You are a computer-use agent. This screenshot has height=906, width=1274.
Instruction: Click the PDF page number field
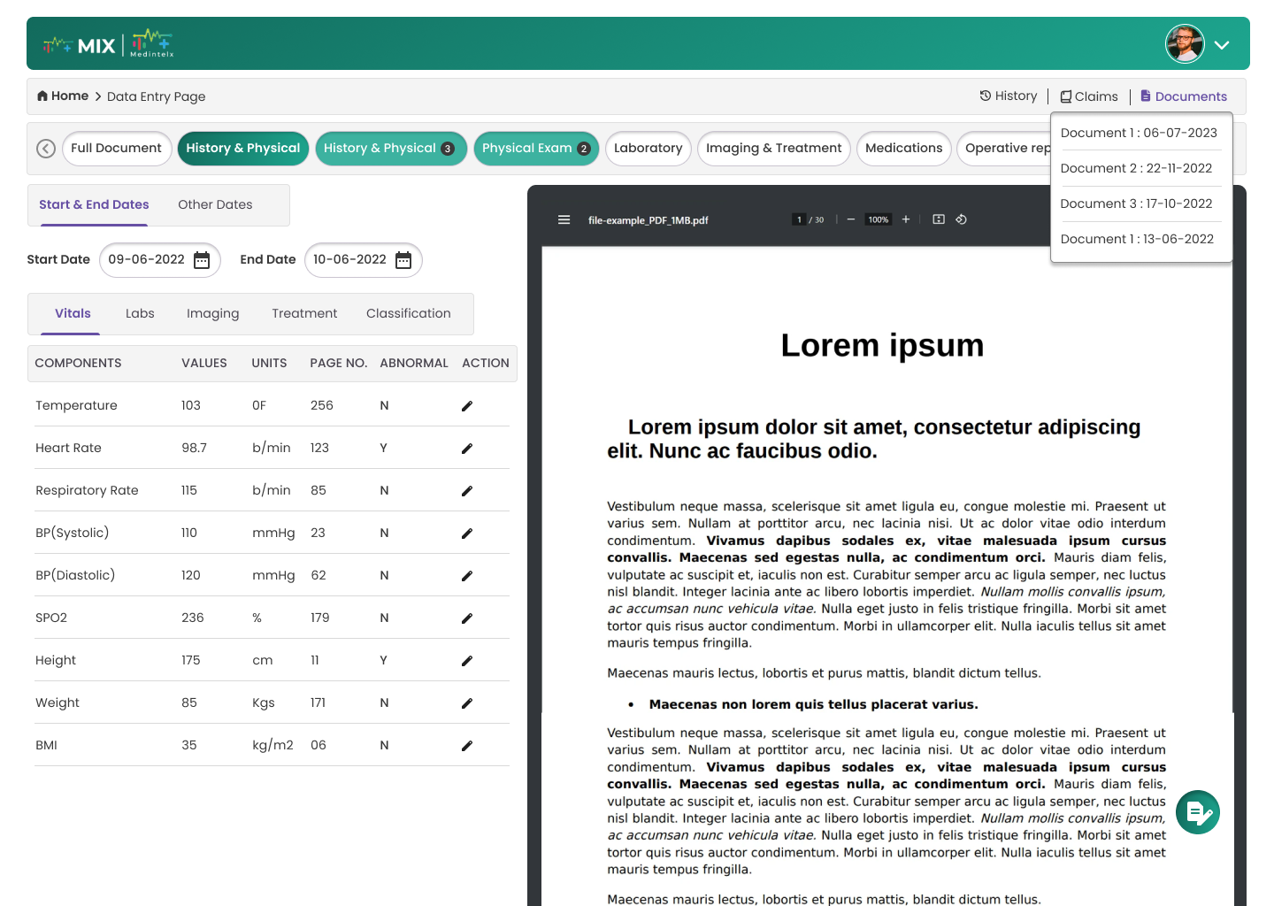tap(799, 220)
